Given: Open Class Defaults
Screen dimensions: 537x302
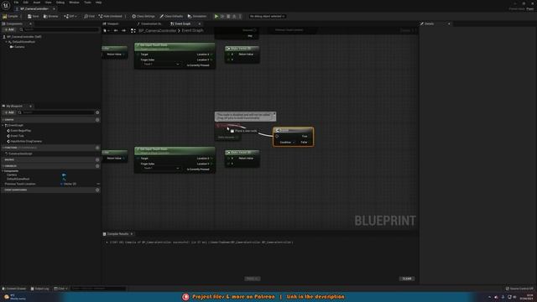Looking at the screenshot, I should pos(171,16).
